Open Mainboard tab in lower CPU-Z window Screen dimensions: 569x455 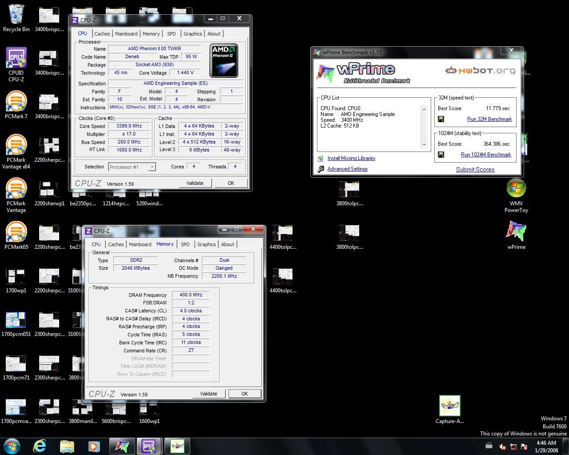point(140,244)
